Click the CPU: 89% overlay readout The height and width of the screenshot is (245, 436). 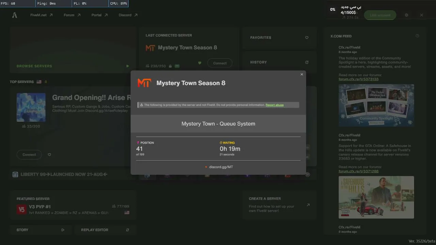coord(119,3)
